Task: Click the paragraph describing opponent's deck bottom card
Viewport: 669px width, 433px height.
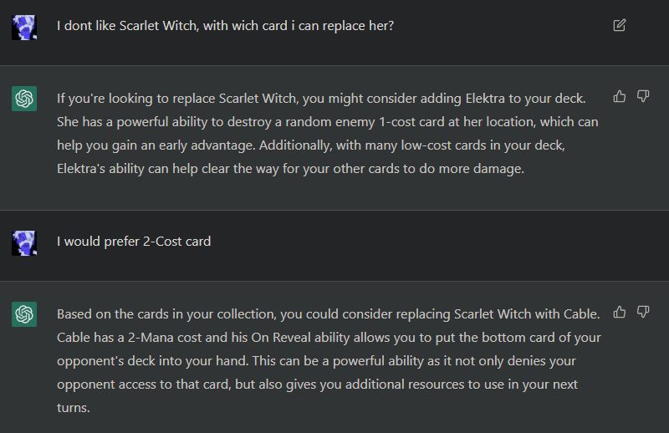Action: (328, 362)
